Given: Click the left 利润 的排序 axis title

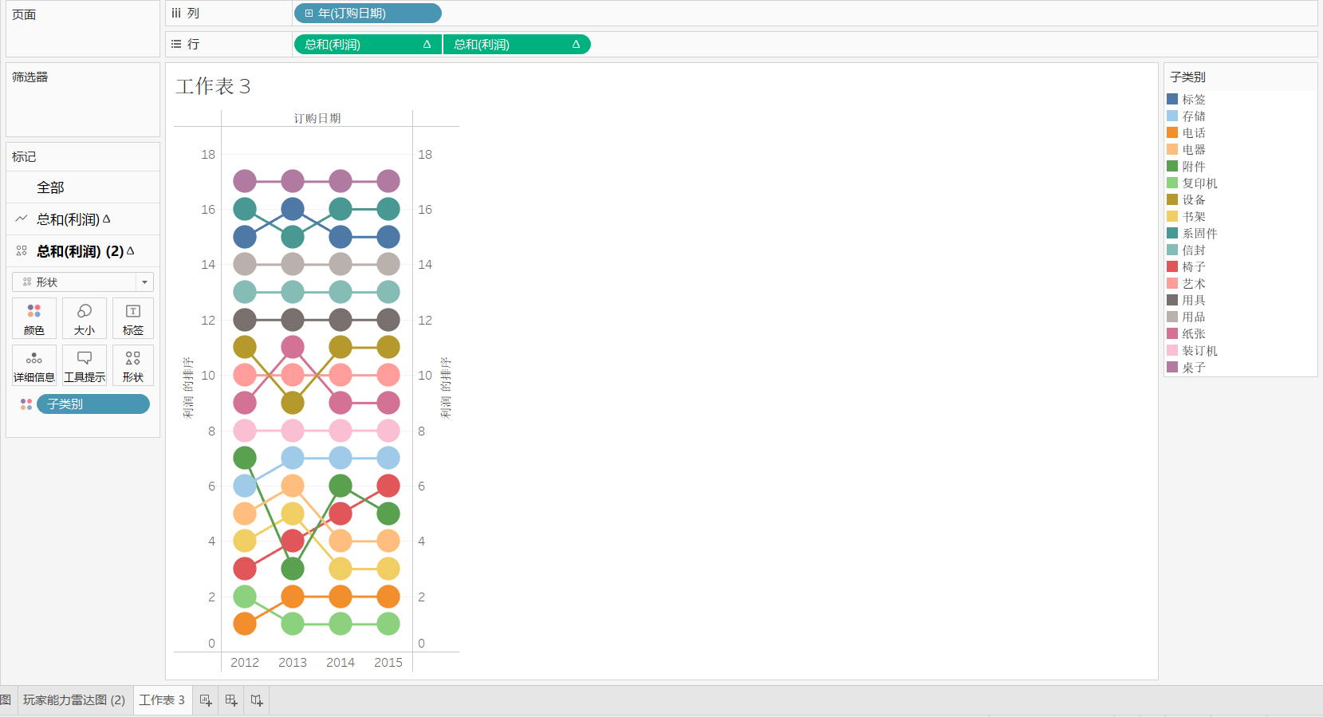Looking at the screenshot, I should pos(188,388).
